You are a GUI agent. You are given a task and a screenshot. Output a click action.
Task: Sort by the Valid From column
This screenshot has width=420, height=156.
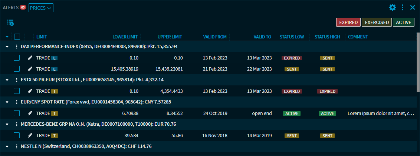(214, 37)
